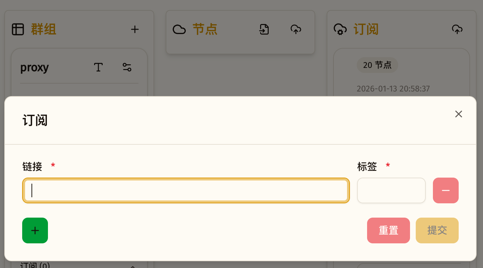Rename the proxy group via the T icon
Image resolution: width=483 pixels, height=268 pixels.
click(98, 67)
